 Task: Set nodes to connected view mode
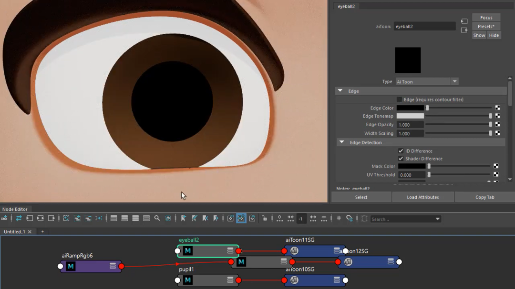pos(124,218)
